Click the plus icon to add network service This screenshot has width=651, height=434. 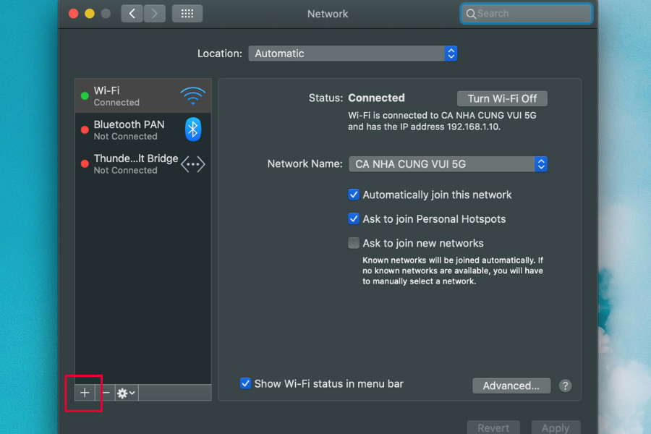(85, 393)
